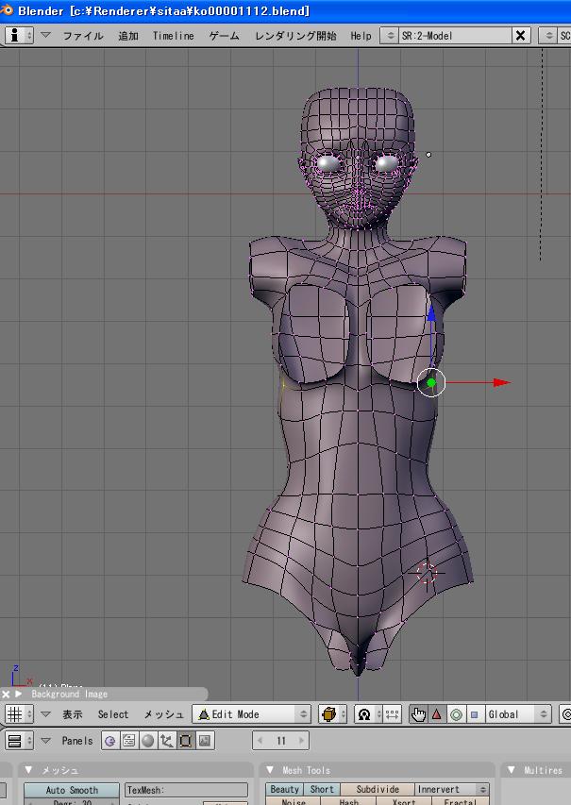Open the Select menu in 3D header
This screenshot has height=805, width=571.
[113, 714]
